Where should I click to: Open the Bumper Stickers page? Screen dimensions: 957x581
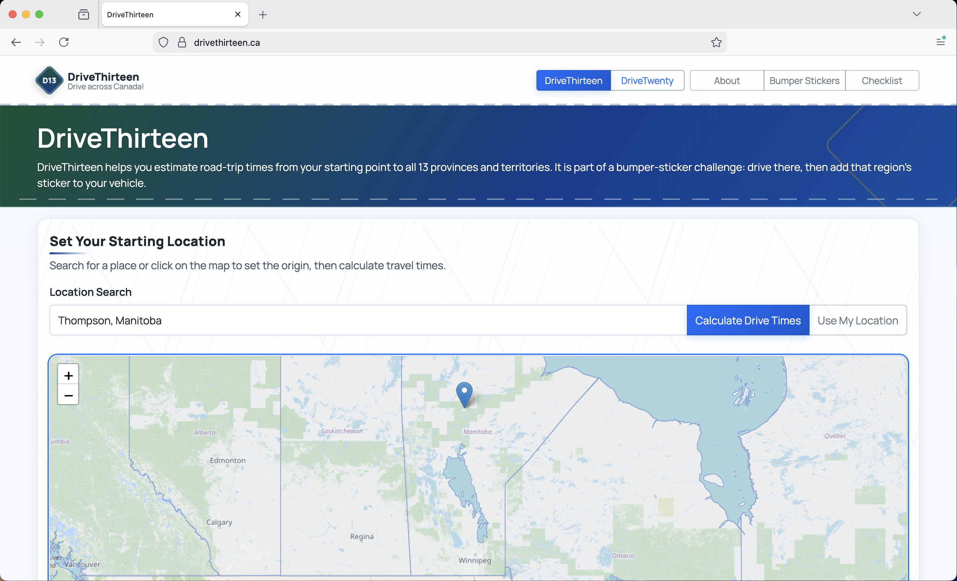804,81
